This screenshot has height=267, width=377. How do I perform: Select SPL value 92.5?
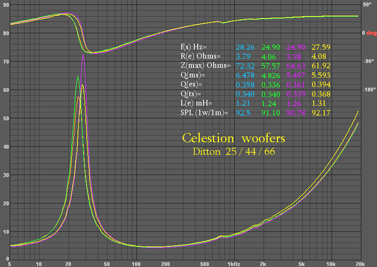(243, 113)
